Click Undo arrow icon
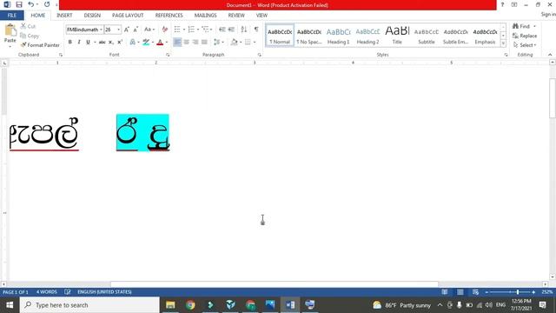 [x=31, y=4]
